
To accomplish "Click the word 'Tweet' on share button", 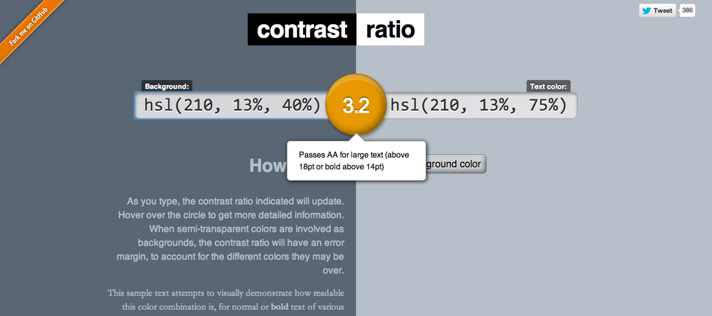I will (663, 10).
